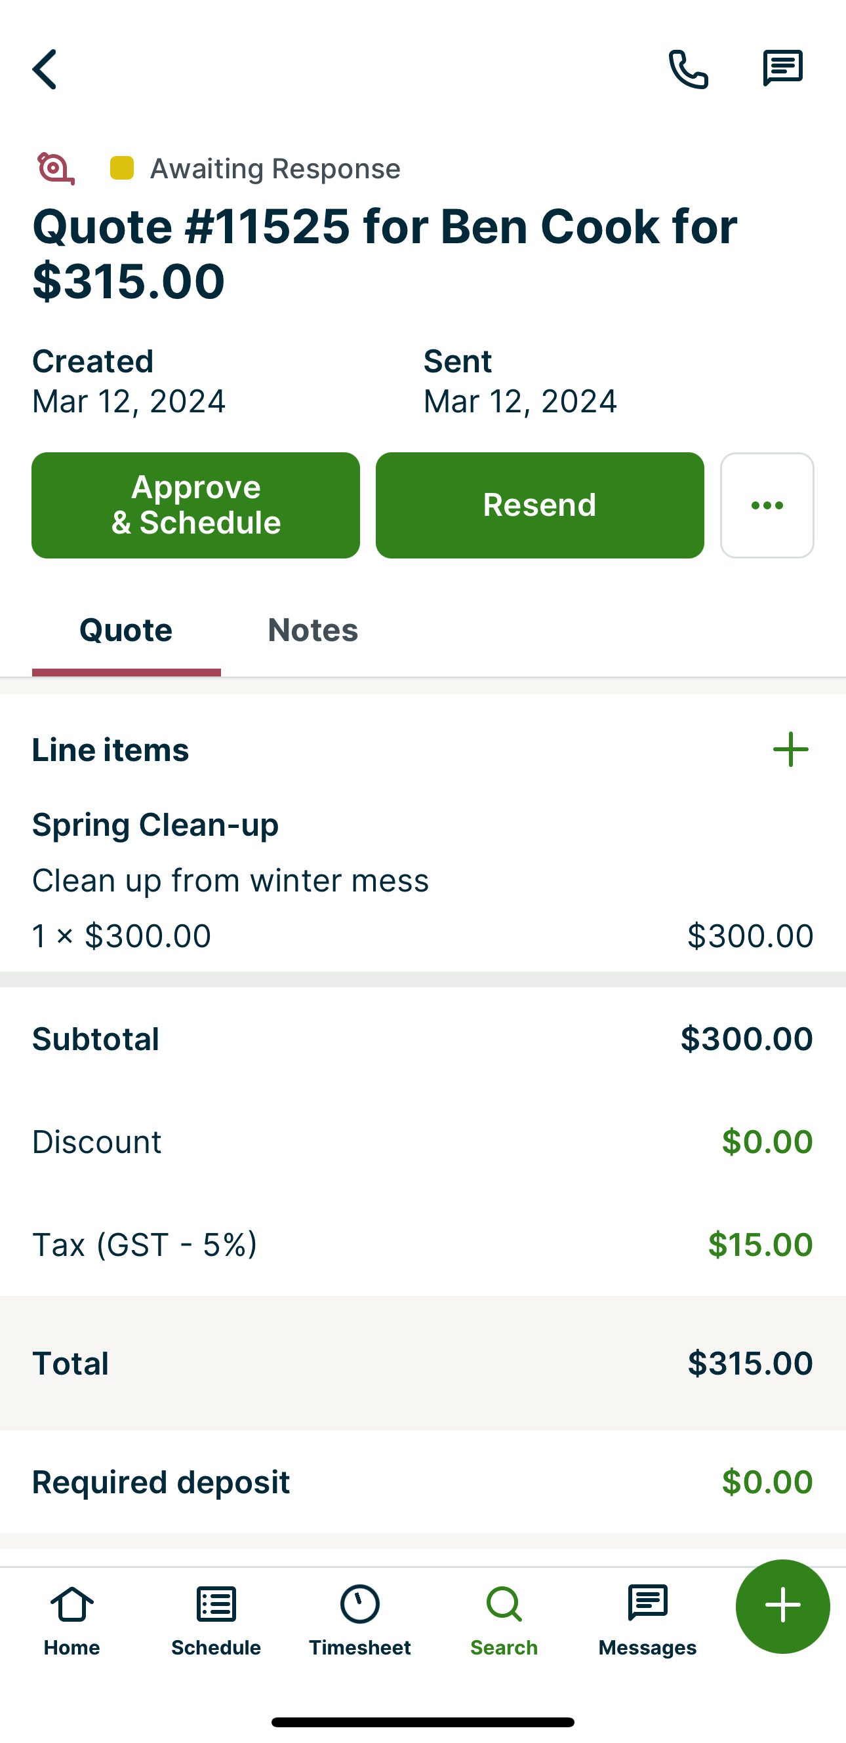
Task: Tap the quote tape-measure icon
Action: pos(56,168)
